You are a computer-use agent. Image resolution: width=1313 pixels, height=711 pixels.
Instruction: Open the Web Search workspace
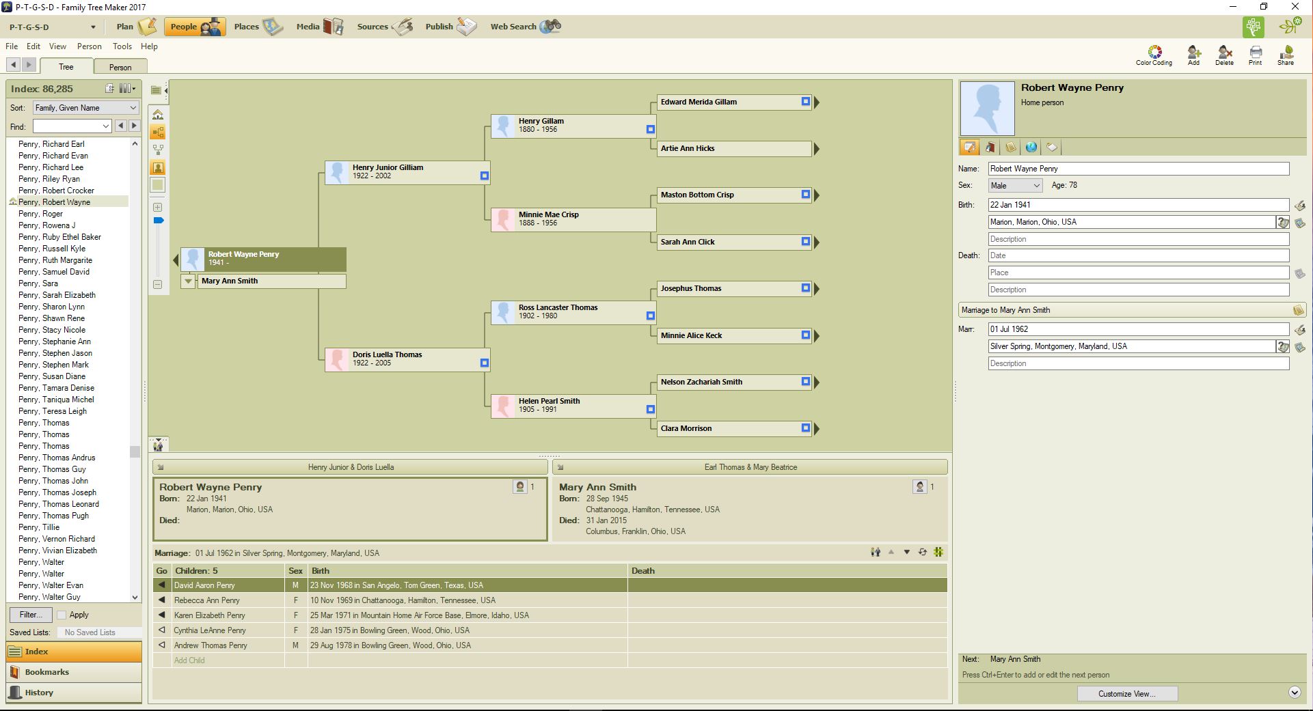(x=525, y=27)
